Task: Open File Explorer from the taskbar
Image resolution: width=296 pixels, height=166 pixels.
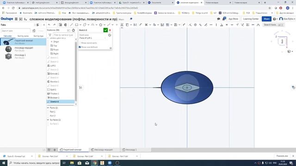Action: (x=72, y=163)
